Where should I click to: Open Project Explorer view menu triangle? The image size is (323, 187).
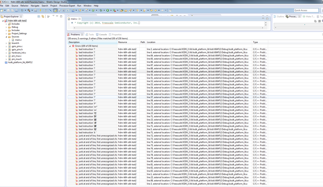coord(53,16)
